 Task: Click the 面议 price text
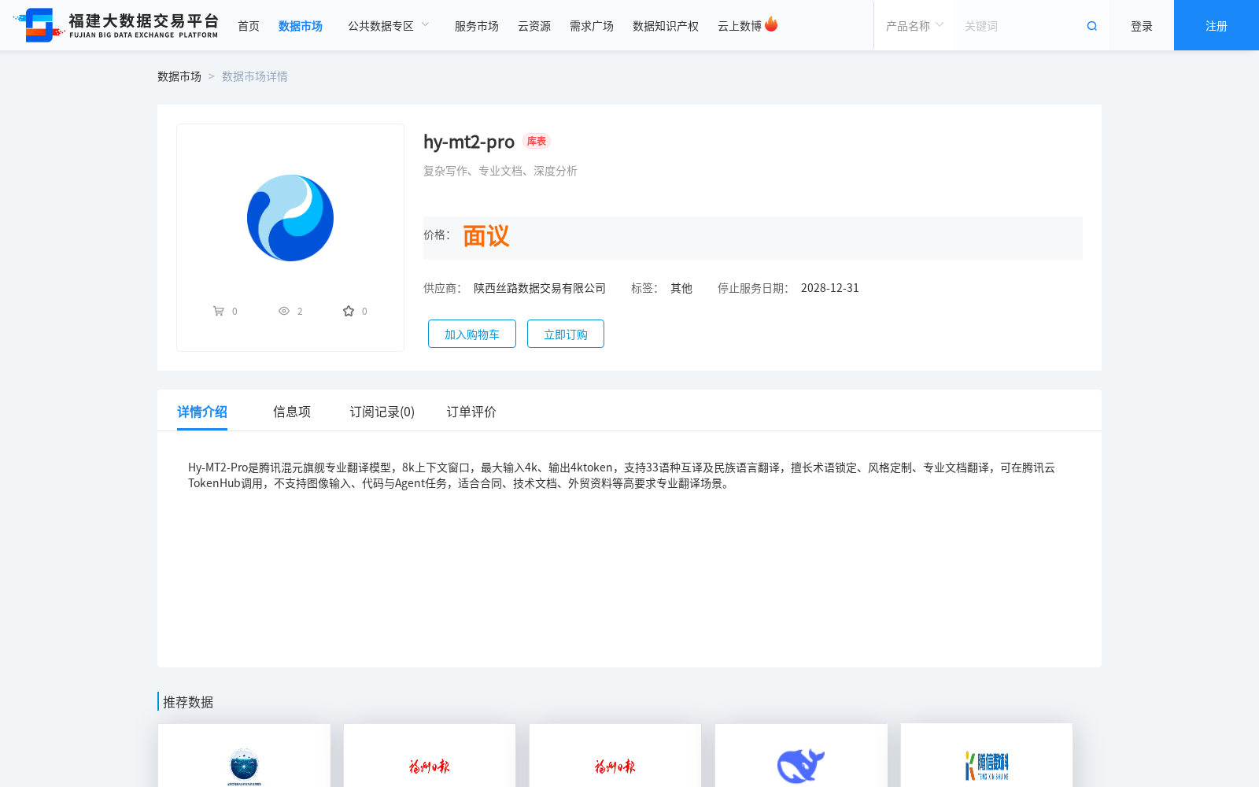coord(486,236)
